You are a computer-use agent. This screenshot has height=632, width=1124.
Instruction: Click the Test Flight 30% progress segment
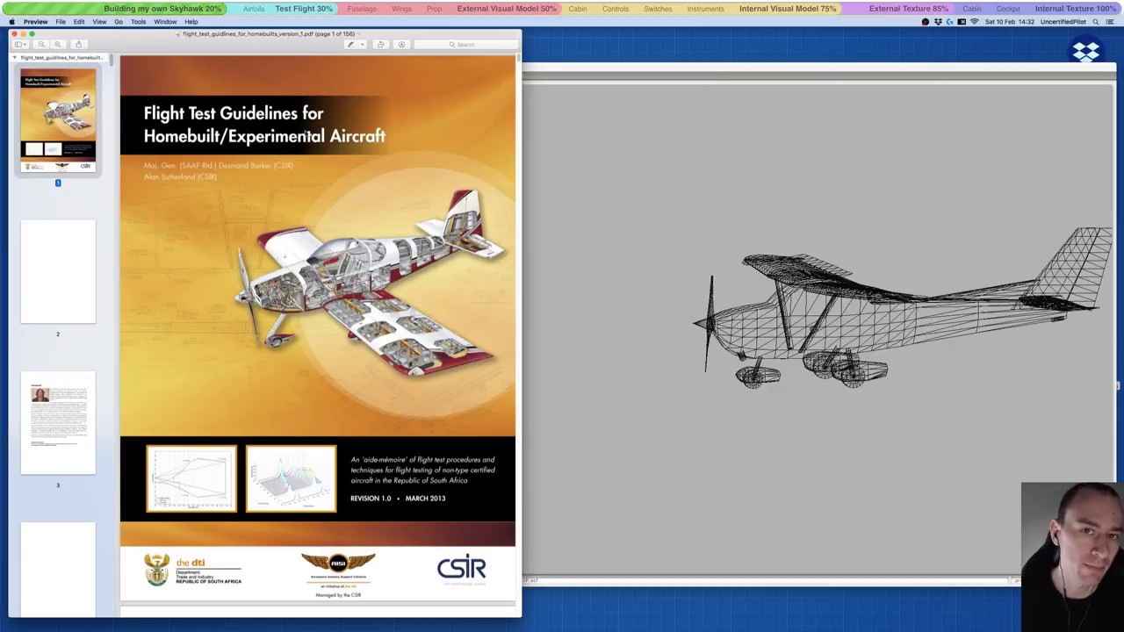[303, 9]
